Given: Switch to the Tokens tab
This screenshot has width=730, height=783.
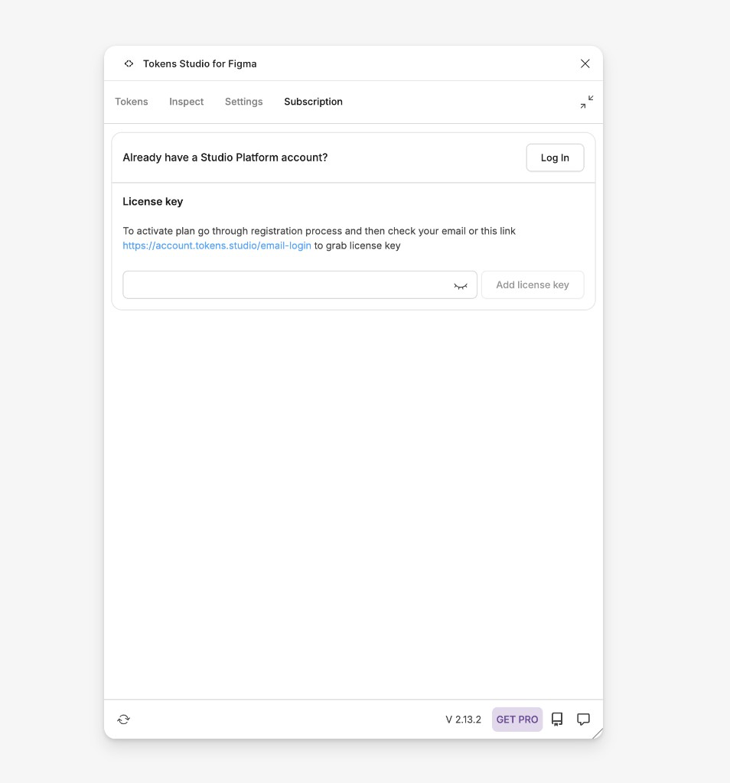Looking at the screenshot, I should 132,102.
